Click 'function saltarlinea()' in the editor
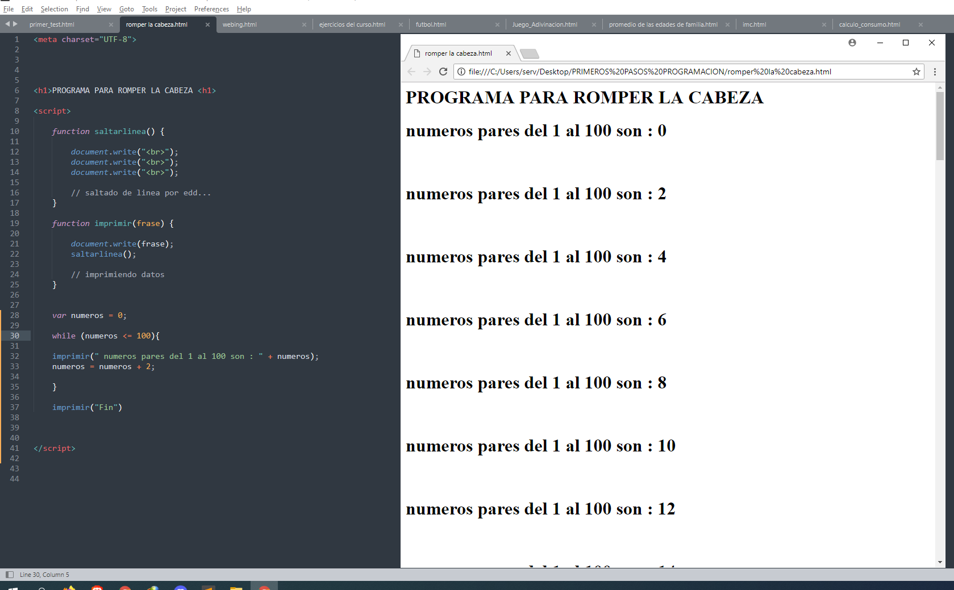The image size is (954, 590). [108, 131]
